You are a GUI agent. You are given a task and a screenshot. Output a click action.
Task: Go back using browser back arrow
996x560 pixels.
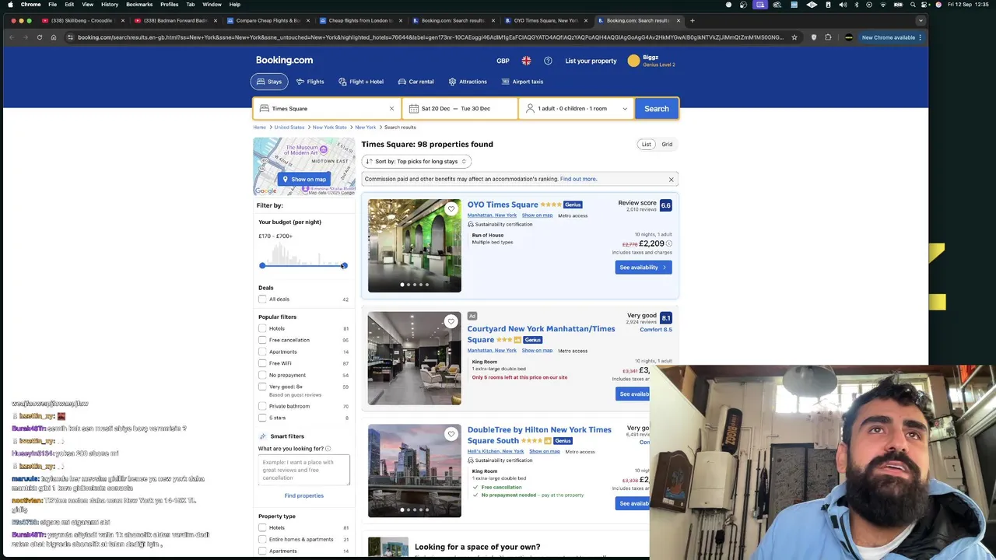(12, 37)
